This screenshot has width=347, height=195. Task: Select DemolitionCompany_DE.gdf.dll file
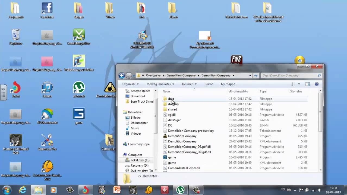[187, 147]
